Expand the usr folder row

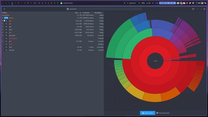click(3, 24)
